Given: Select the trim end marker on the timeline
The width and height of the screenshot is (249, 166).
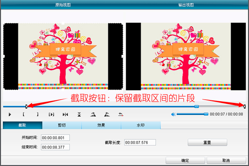Looking at the screenshot, I should click(244, 106).
